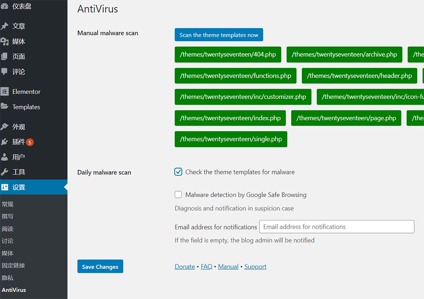Disable the Check theme templates for malware checkbox
The image size is (424, 299).
[178, 172]
